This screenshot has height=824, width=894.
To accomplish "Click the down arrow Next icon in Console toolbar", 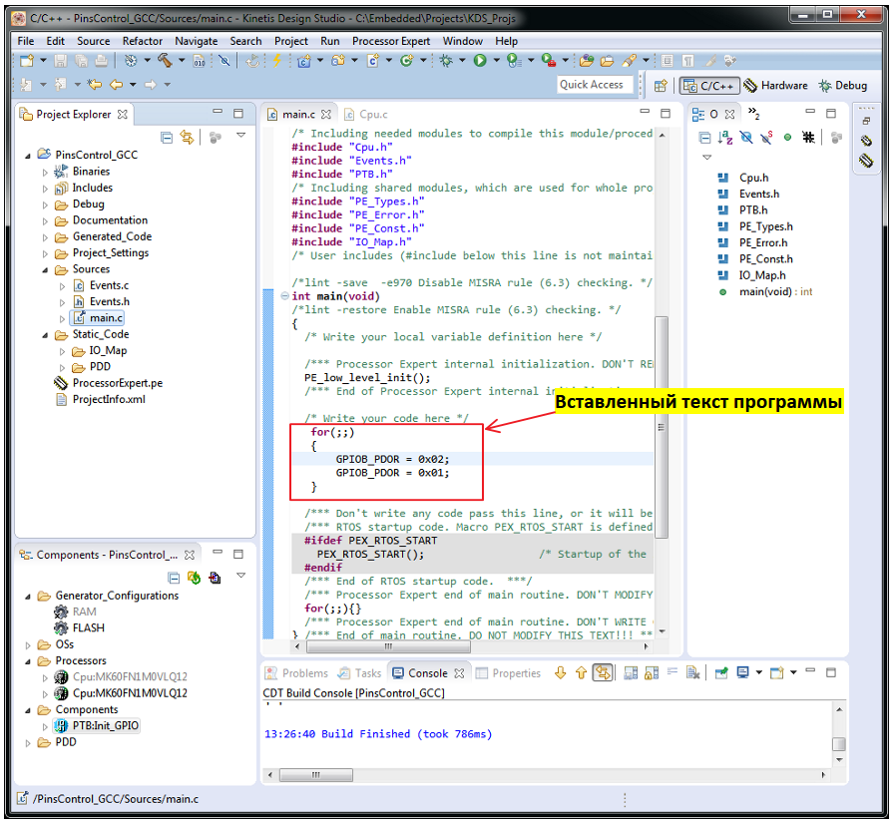I will [560, 673].
